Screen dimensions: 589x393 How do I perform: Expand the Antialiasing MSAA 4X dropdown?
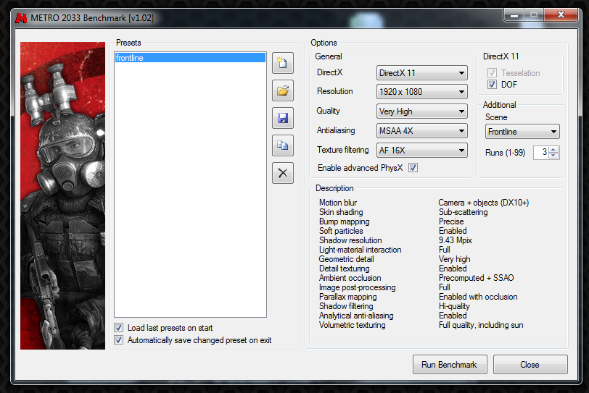(422, 131)
